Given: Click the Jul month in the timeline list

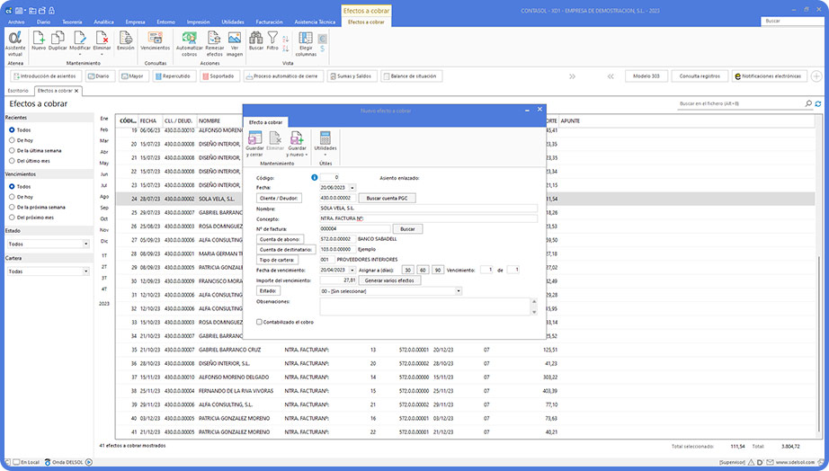Looking at the screenshot, I should coord(104,185).
